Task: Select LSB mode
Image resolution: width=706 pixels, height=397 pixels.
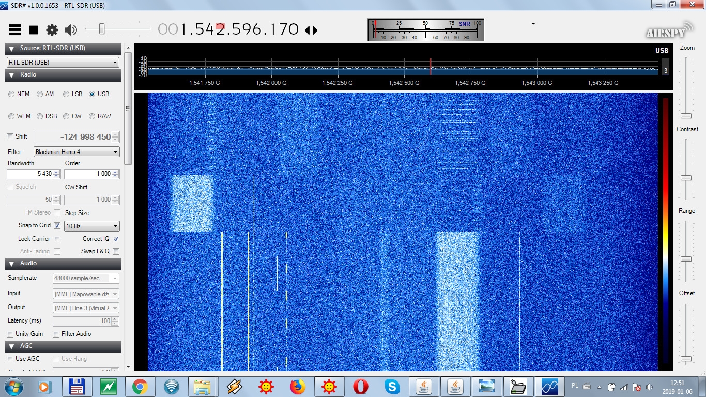Action: click(x=66, y=94)
